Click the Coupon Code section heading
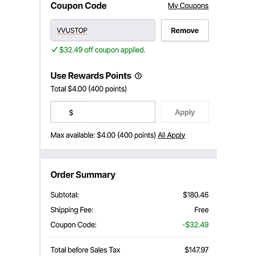The image size is (256, 256). (x=79, y=6)
